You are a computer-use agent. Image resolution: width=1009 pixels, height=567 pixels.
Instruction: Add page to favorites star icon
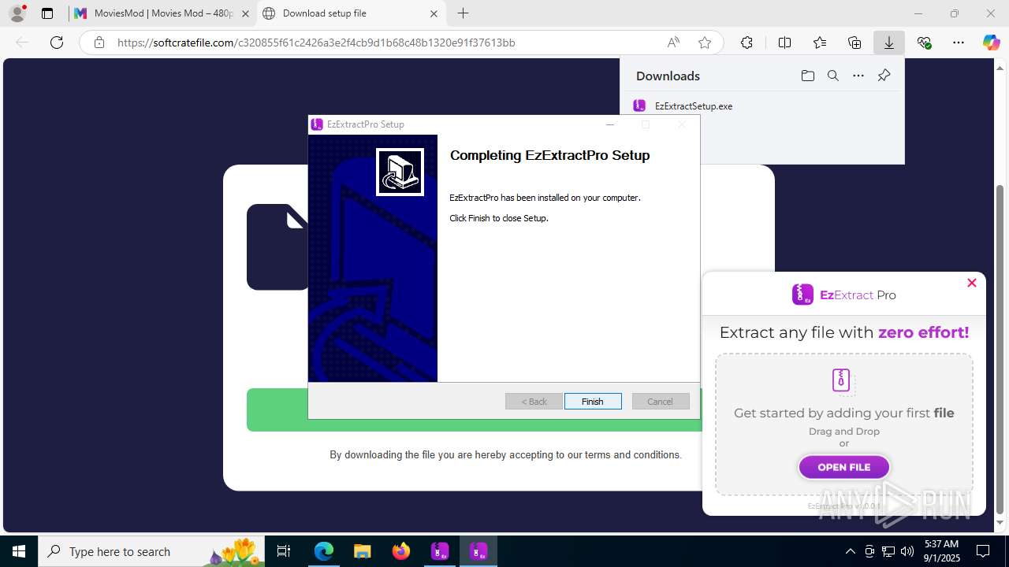click(x=705, y=43)
